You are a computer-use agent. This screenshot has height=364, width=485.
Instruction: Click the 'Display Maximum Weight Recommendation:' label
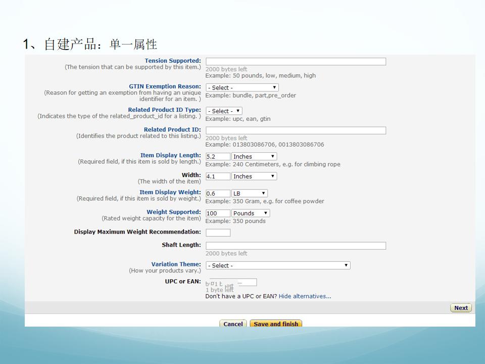tap(137, 232)
